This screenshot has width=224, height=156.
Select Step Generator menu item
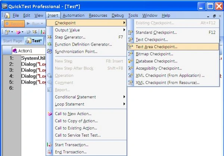86,37
